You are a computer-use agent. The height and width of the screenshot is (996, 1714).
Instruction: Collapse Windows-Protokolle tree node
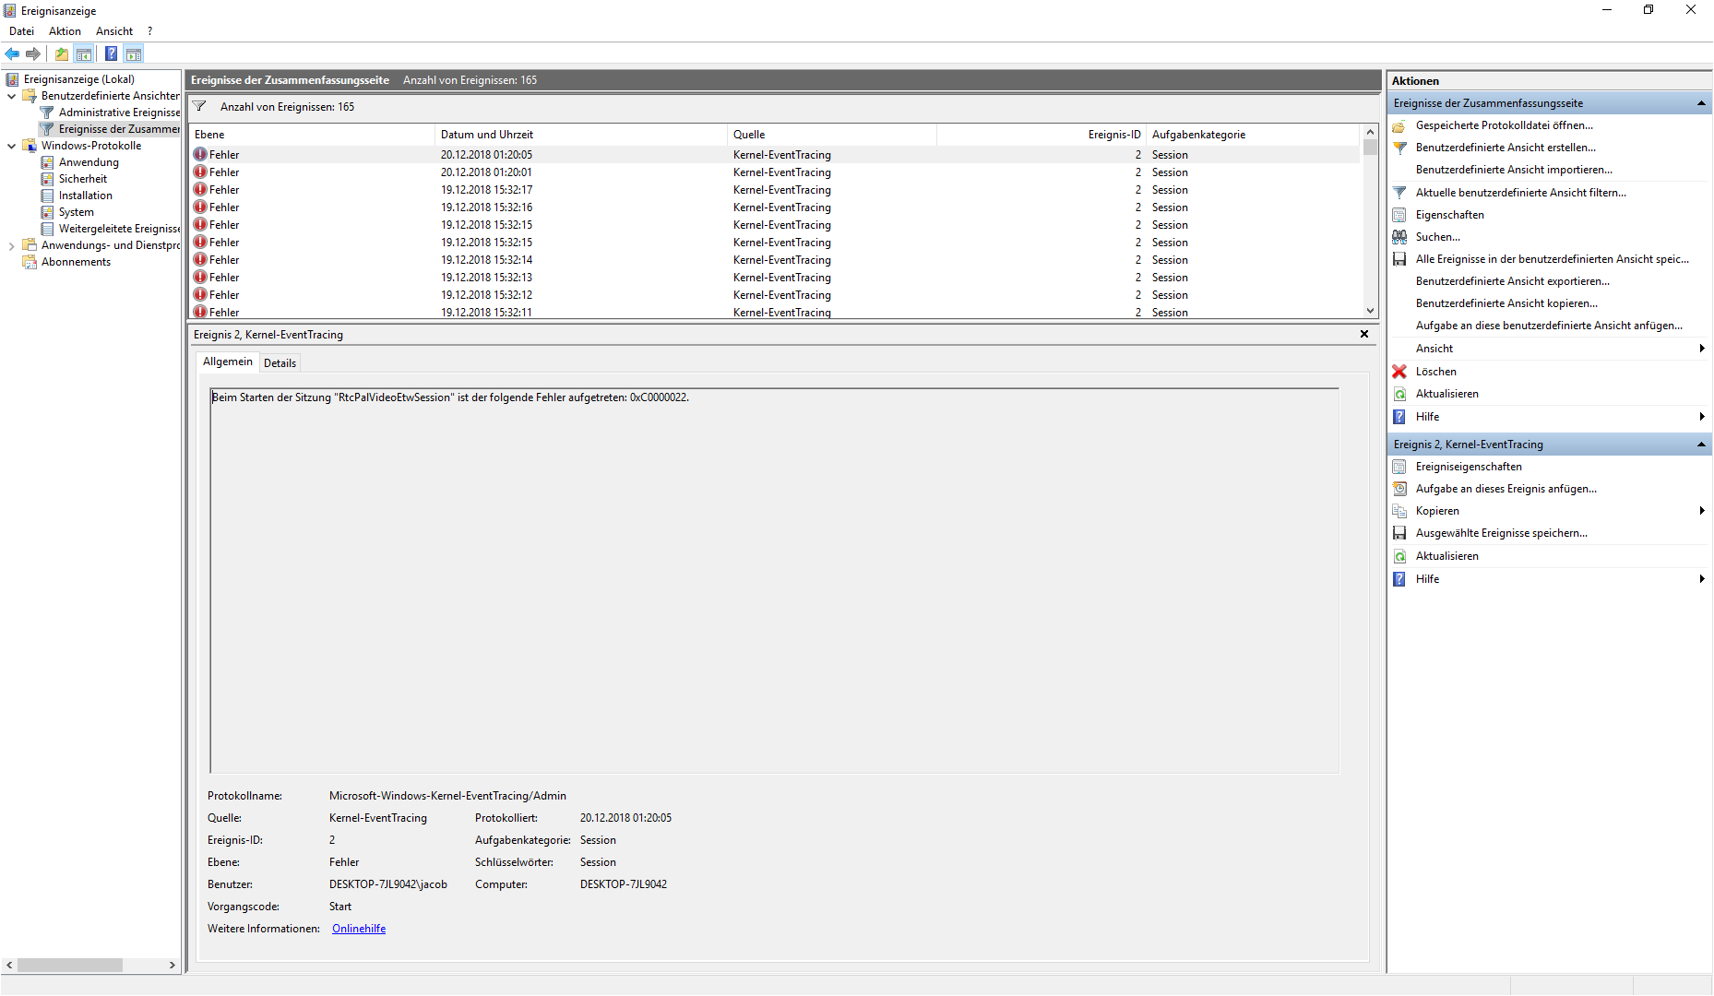[x=11, y=146]
